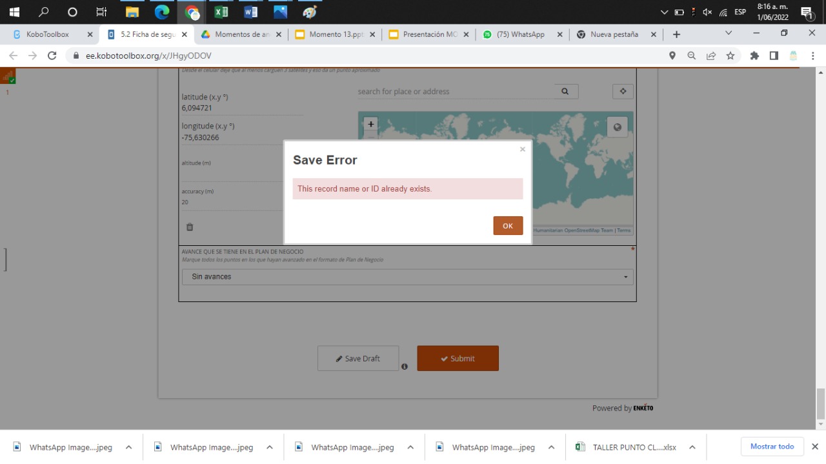Open Excel from the Windows taskbar
The image size is (826, 464).
(x=221, y=12)
